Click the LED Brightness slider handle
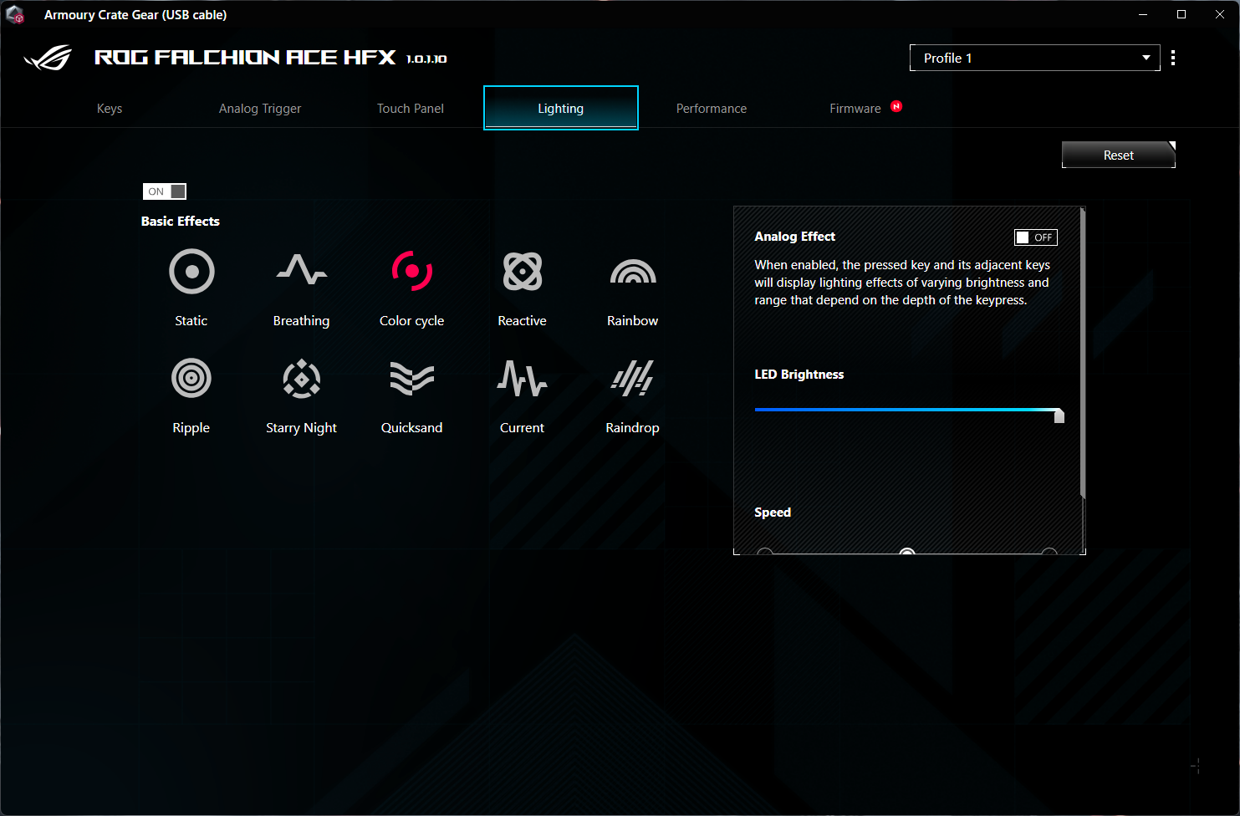 point(1059,416)
